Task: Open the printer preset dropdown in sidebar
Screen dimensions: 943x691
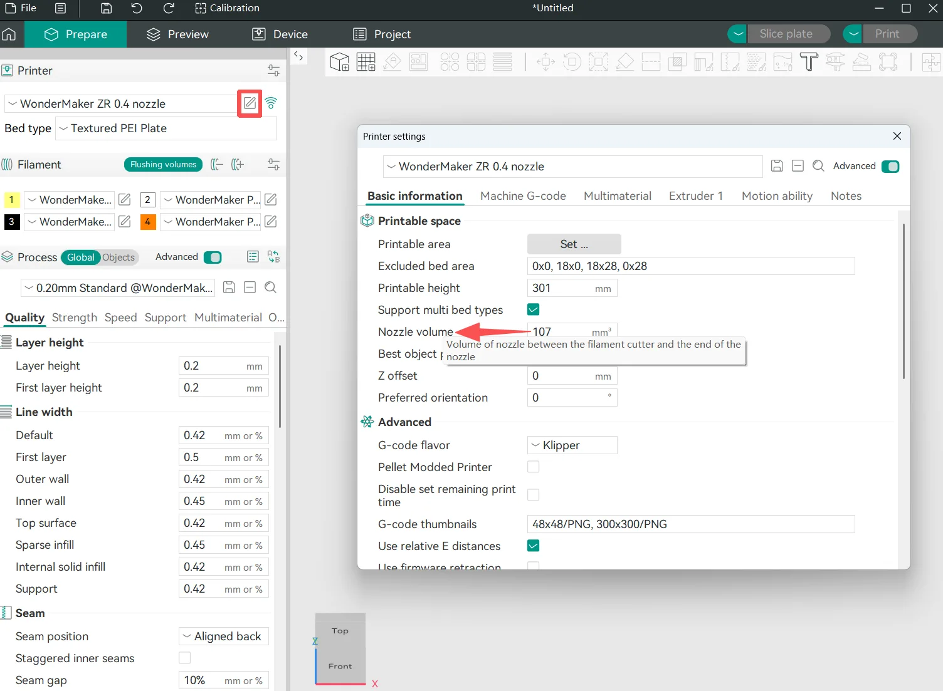Action: pyautogui.click(x=120, y=104)
